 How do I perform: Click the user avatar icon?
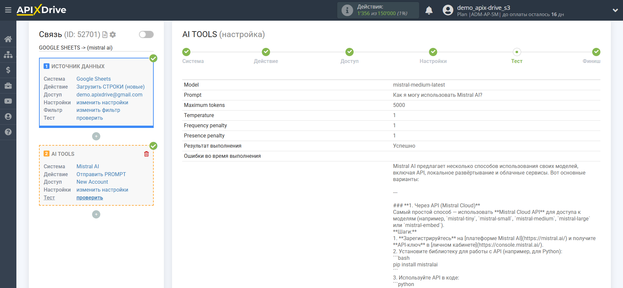(x=448, y=10)
